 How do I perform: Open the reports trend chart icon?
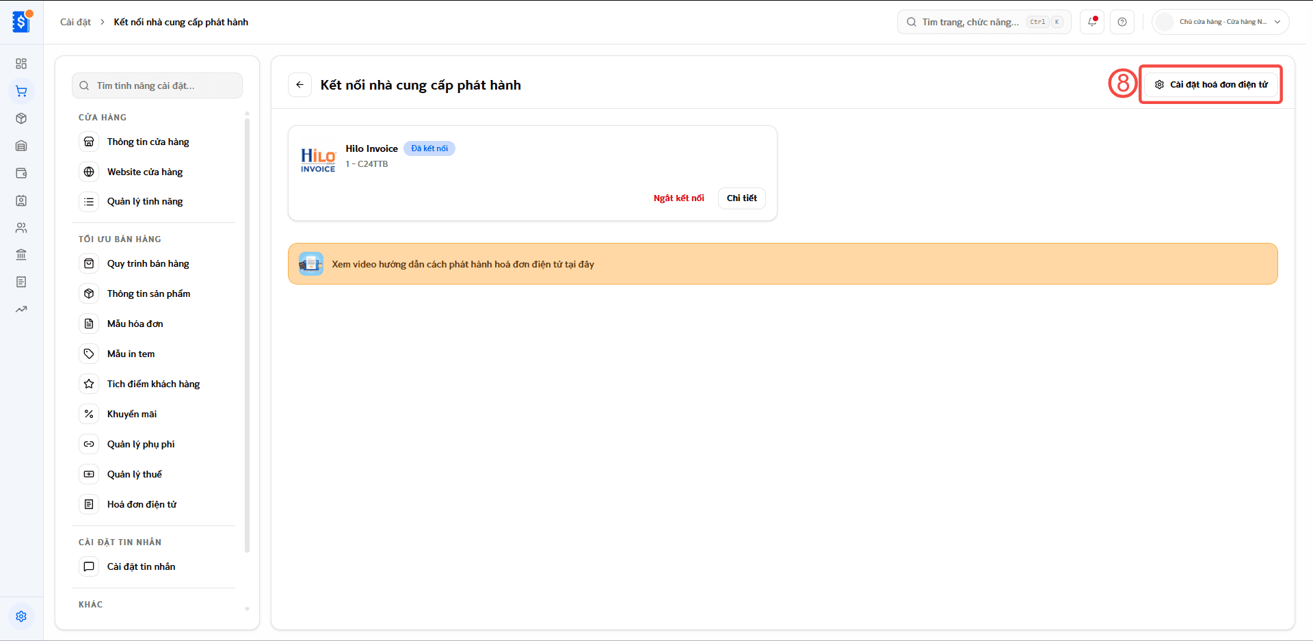click(21, 309)
